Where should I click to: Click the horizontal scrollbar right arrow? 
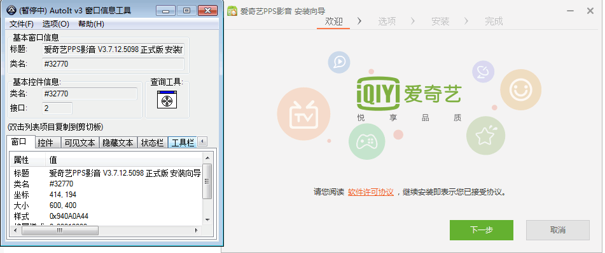pos(197,230)
